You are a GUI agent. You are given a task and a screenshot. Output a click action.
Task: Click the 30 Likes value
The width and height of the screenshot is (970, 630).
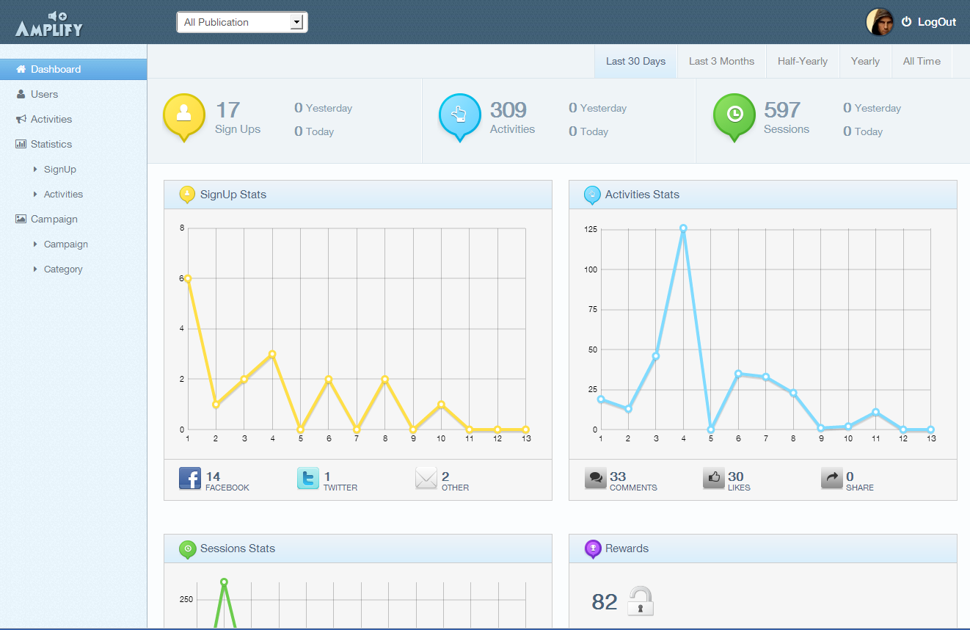[x=736, y=477]
